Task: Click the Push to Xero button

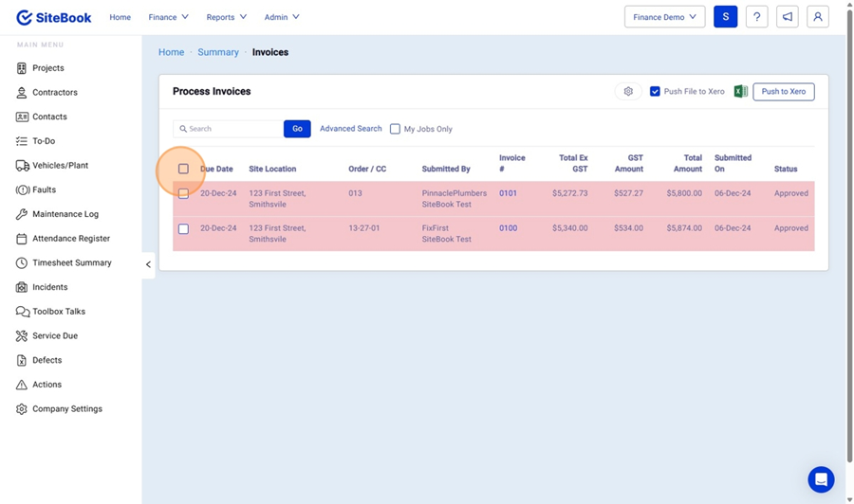Action: click(783, 92)
